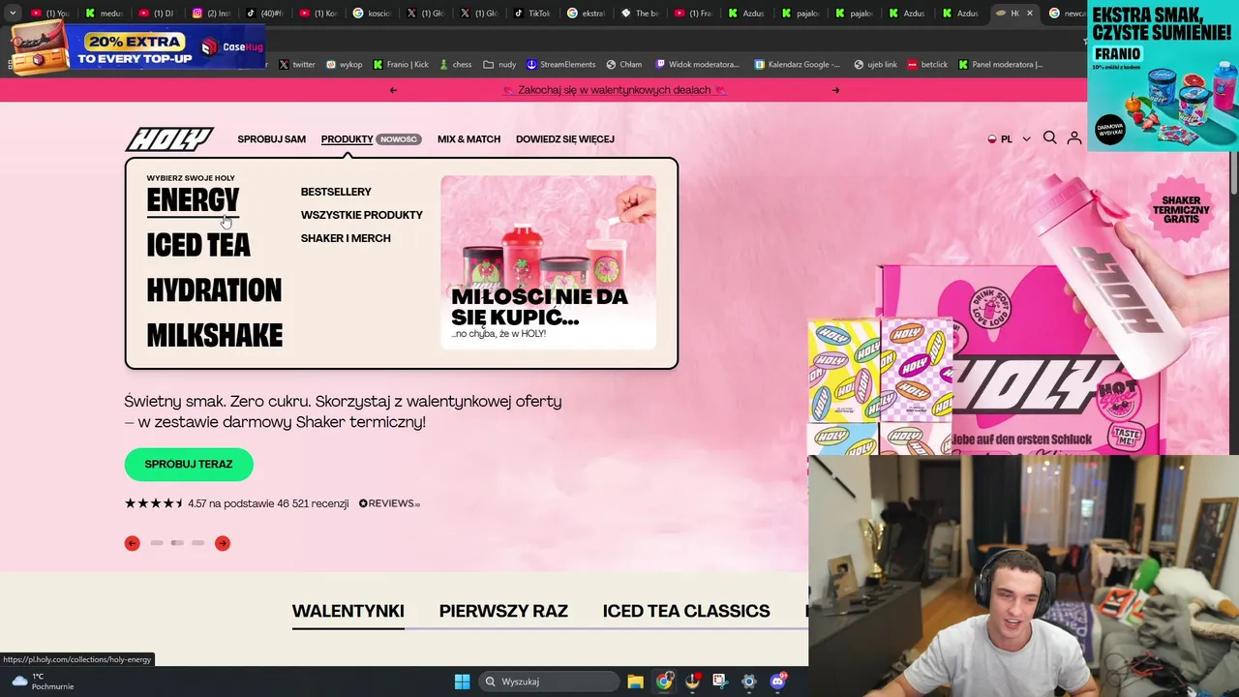Viewport: 1239px width, 697px height.
Task: Open the tab search dropdown arrow in Chrome
Action: click(x=13, y=14)
